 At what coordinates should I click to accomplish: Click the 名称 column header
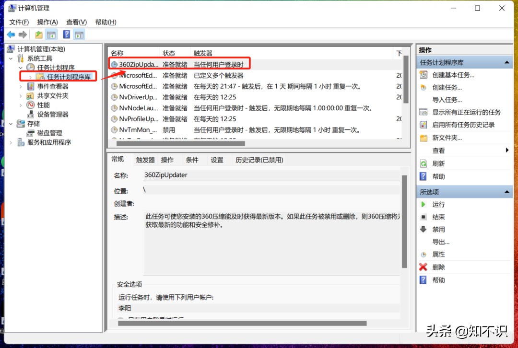(x=134, y=53)
